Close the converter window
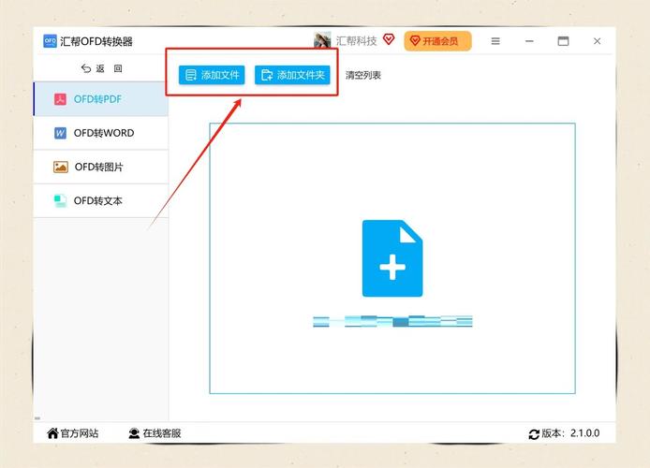 pos(597,41)
